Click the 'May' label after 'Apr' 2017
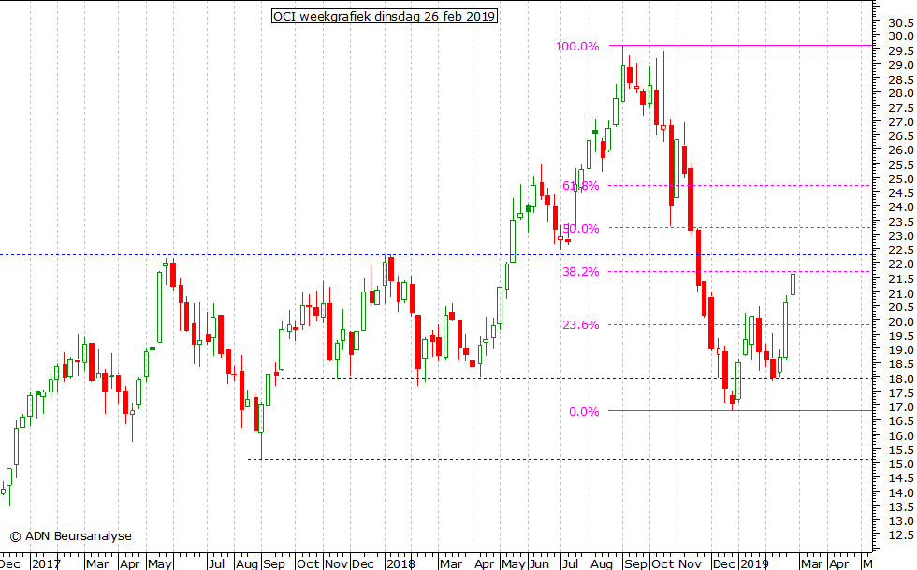 160,563
